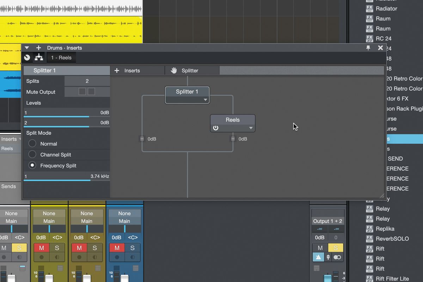This screenshot has width=423, height=282.
Task: Click the disclosure triangle left of Drums Inserts title
Action: point(27,48)
